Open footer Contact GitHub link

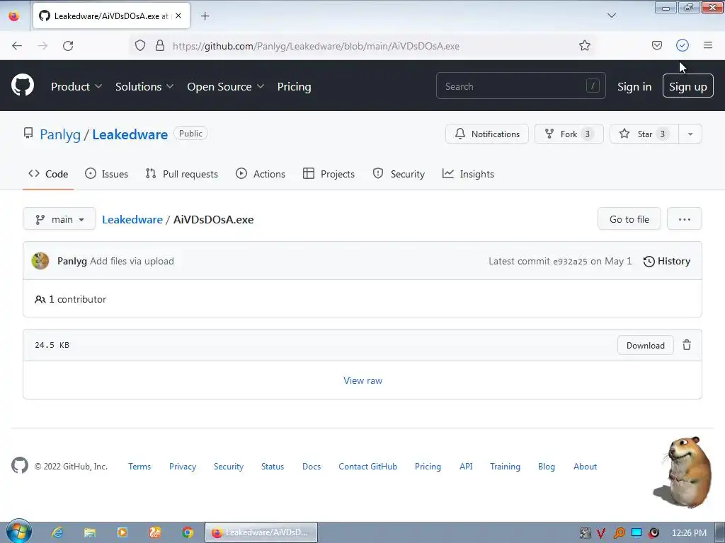[367, 467]
